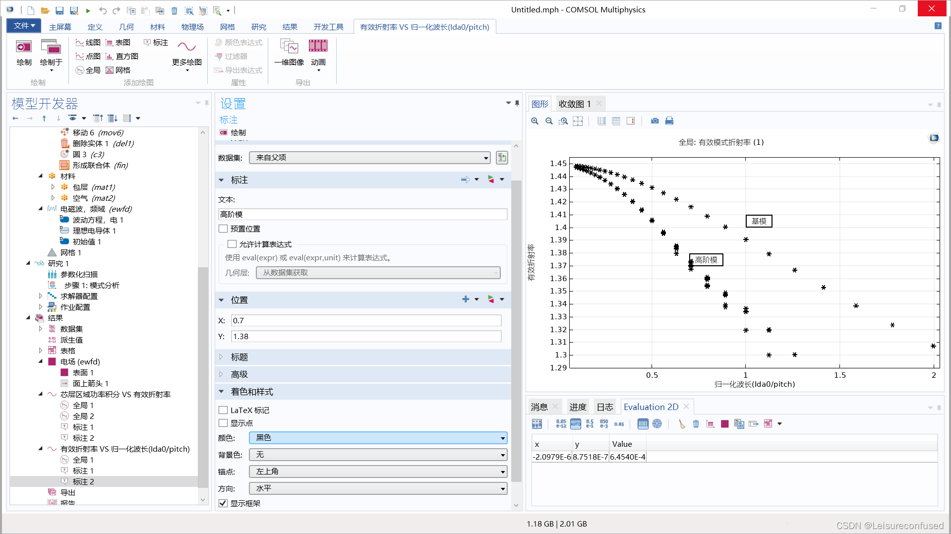Switch to the 日志 tab
Screen dimensions: 951x534
[605, 407]
